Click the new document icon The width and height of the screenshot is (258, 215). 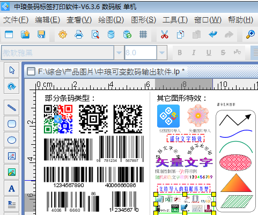tap(9, 34)
